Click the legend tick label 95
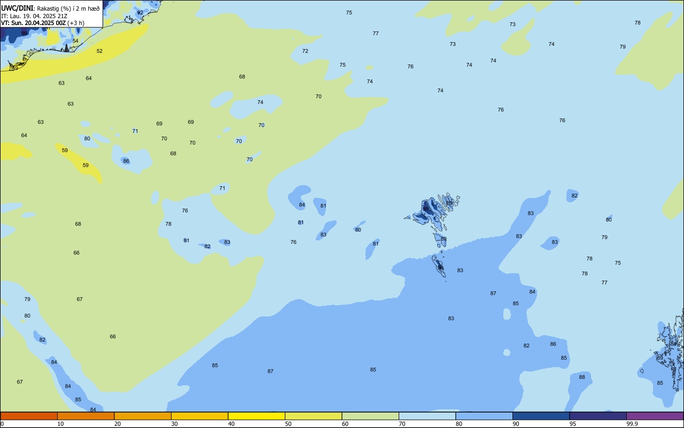Viewport: 684px width, 428px height. coord(573,424)
